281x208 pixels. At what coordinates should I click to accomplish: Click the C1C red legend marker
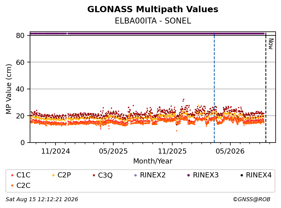pos(12,175)
